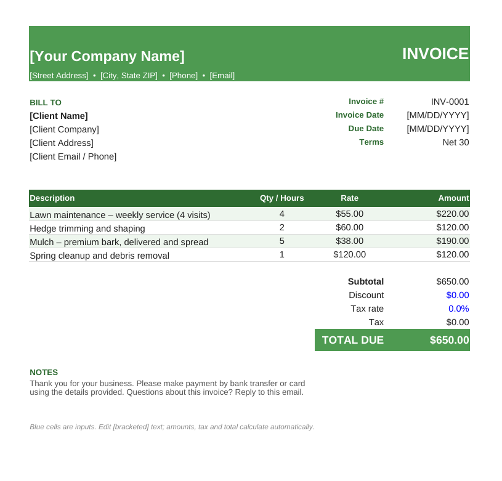The width and height of the screenshot is (502, 481).
Task: Click the [Phone] placeholder in header
Action: pos(184,76)
